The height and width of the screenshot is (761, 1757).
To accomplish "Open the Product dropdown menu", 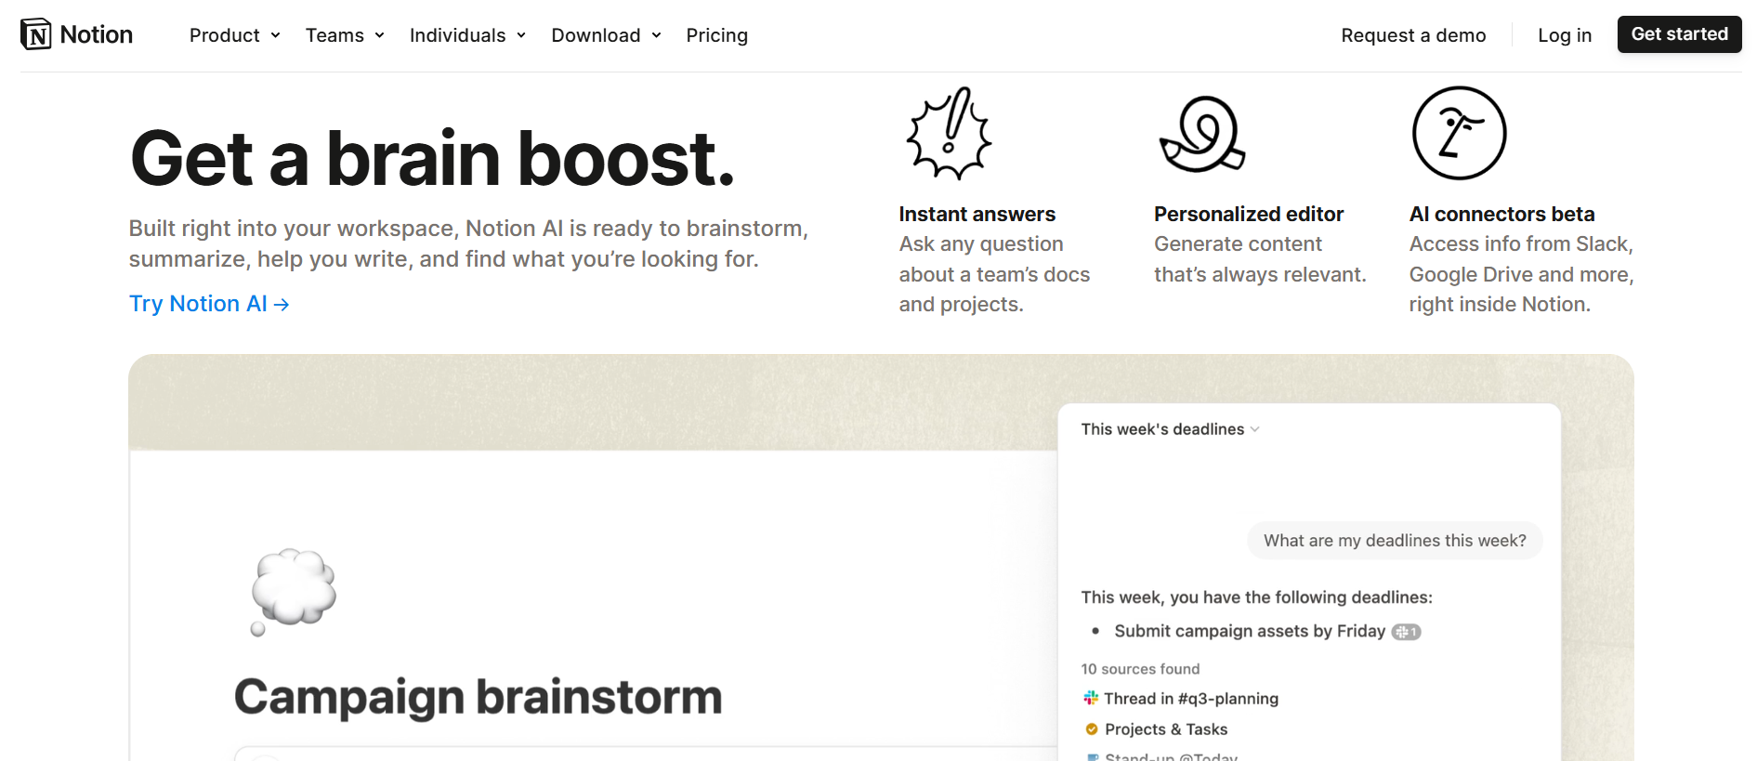I will pos(235,35).
